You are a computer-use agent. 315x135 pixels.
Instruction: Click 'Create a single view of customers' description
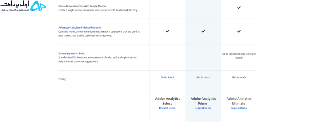point(98,10)
